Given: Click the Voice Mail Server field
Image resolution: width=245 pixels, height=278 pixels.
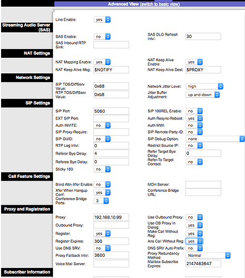Looking at the screenshot, I should coord(111,264).
